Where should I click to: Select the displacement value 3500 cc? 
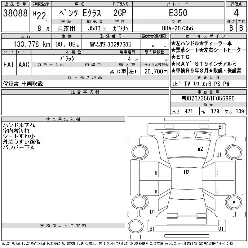point(97,28)
